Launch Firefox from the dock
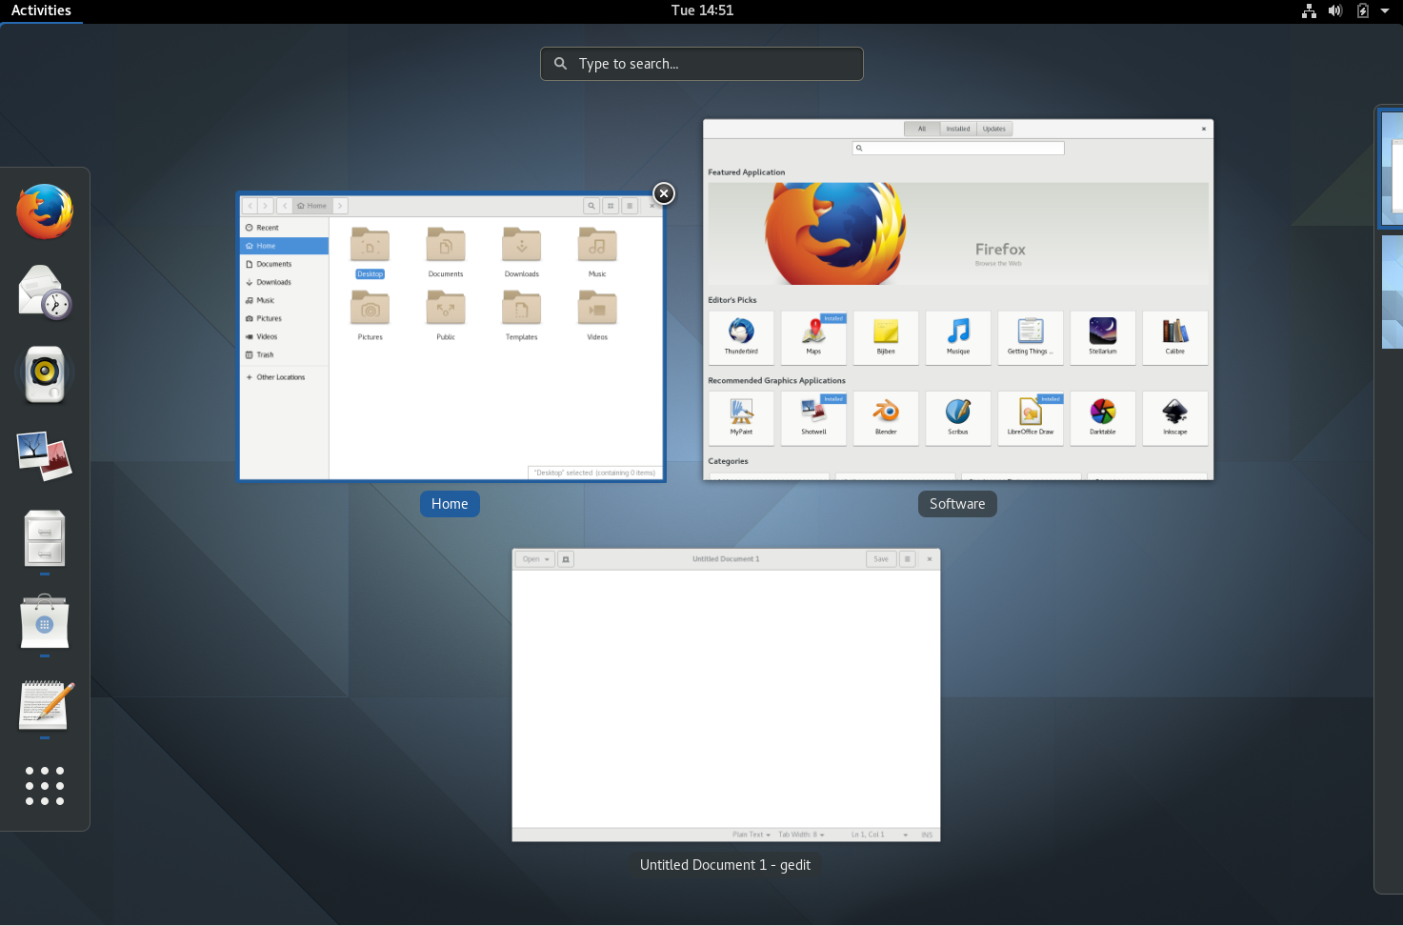The width and height of the screenshot is (1403, 926). point(45,211)
